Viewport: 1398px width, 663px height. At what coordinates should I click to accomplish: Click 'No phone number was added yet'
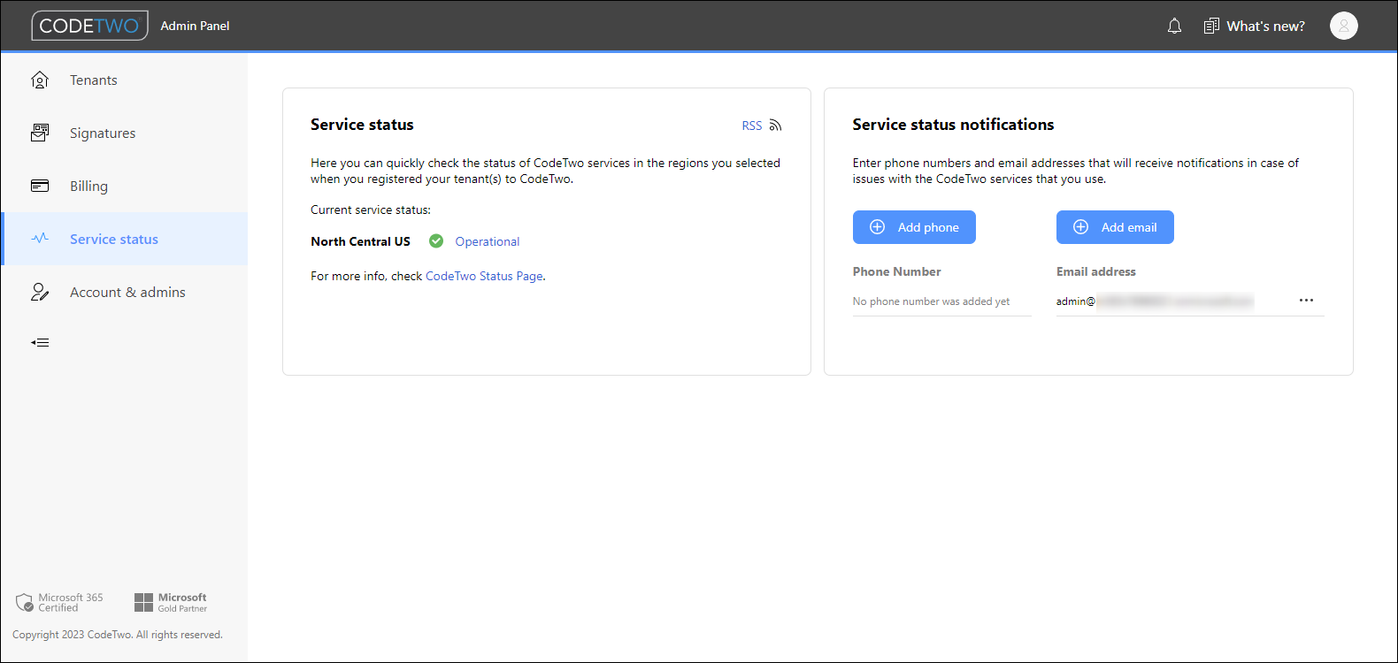click(x=931, y=301)
